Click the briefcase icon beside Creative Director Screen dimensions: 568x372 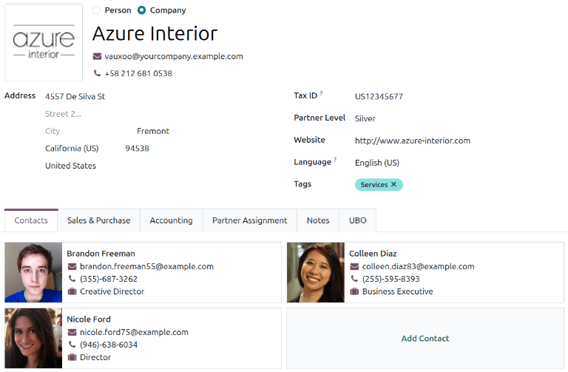coord(72,291)
